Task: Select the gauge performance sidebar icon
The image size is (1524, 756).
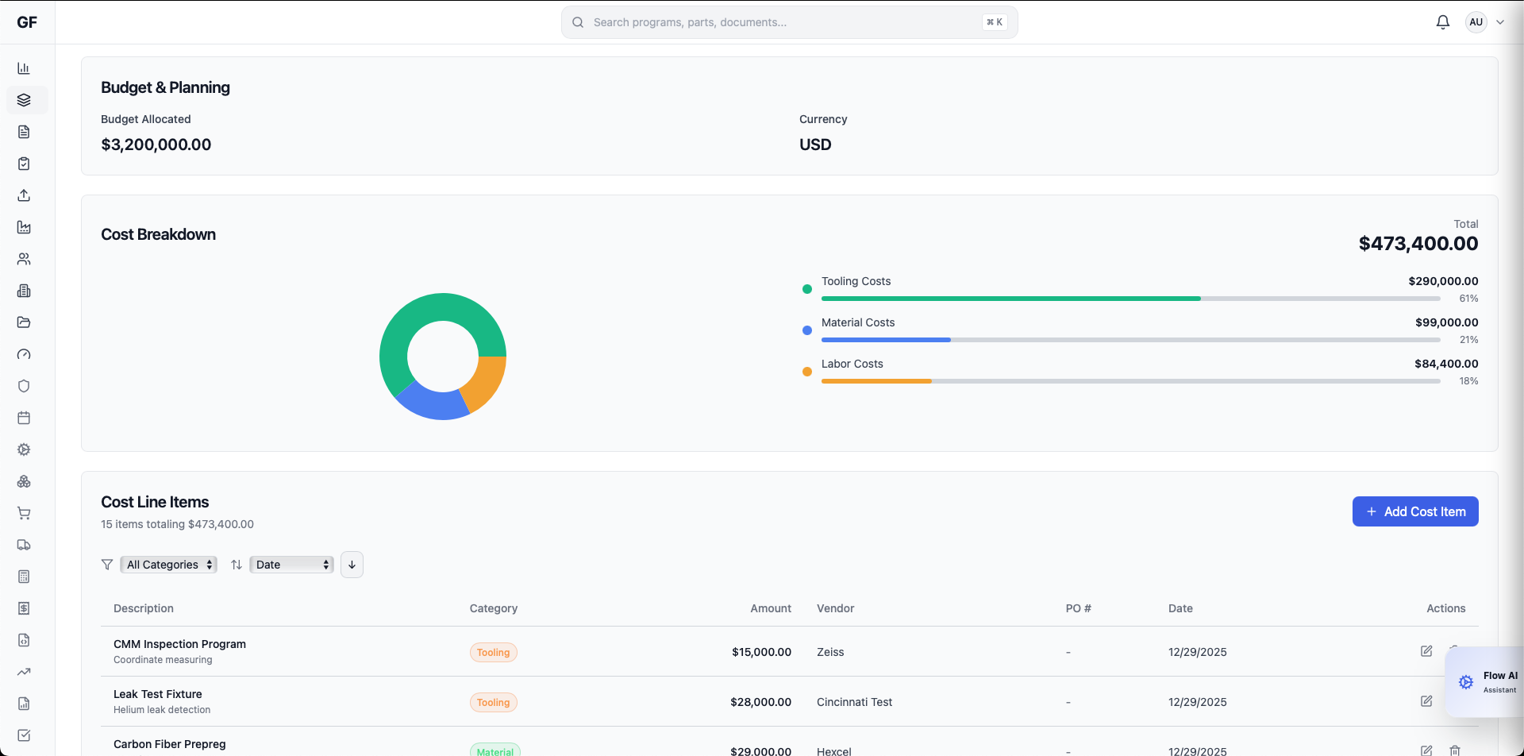Action: pos(25,354)
